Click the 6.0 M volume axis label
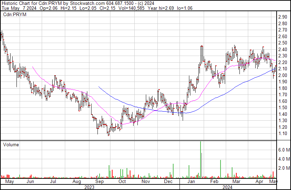 tap(284, 150)
